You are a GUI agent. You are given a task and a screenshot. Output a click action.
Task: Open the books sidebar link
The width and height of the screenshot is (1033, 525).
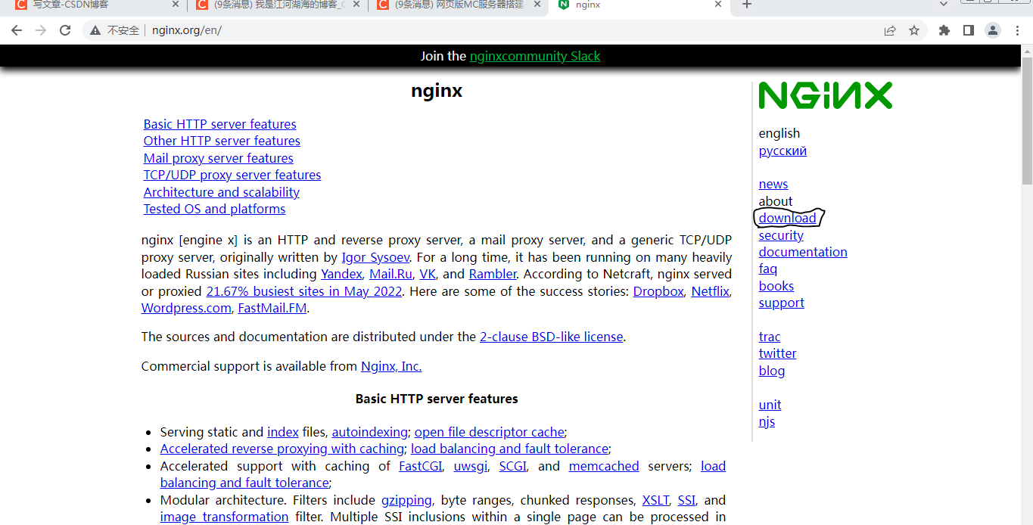776,286
